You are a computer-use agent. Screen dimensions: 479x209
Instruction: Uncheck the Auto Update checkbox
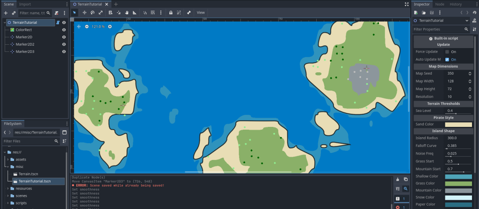click(447, 60)
